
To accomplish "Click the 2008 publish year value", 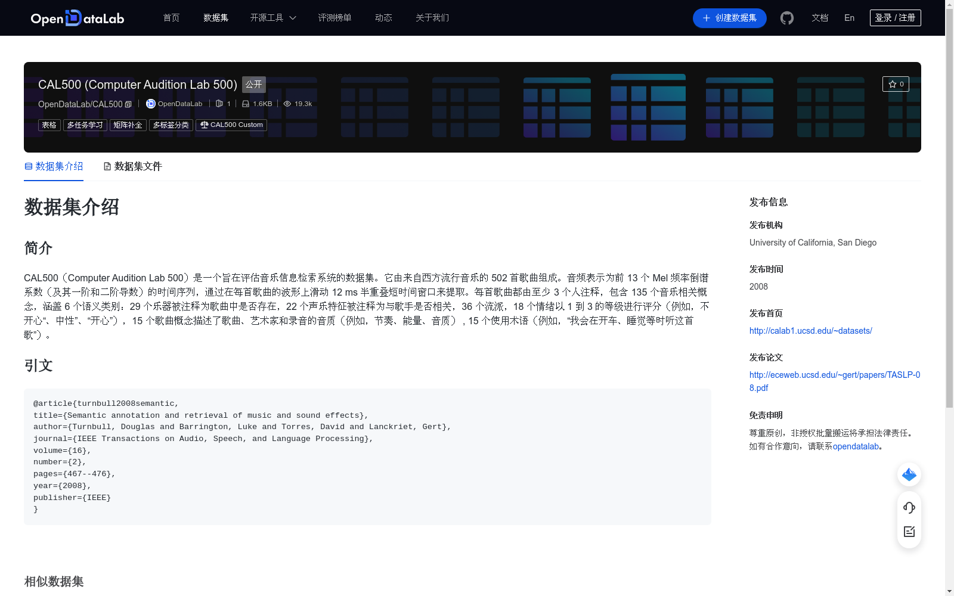I will click(x=758, y=287).
